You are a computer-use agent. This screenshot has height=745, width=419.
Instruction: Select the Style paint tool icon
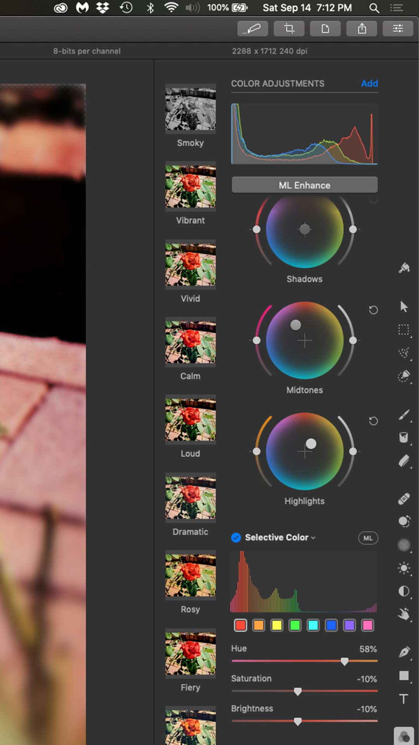point(404,268)
